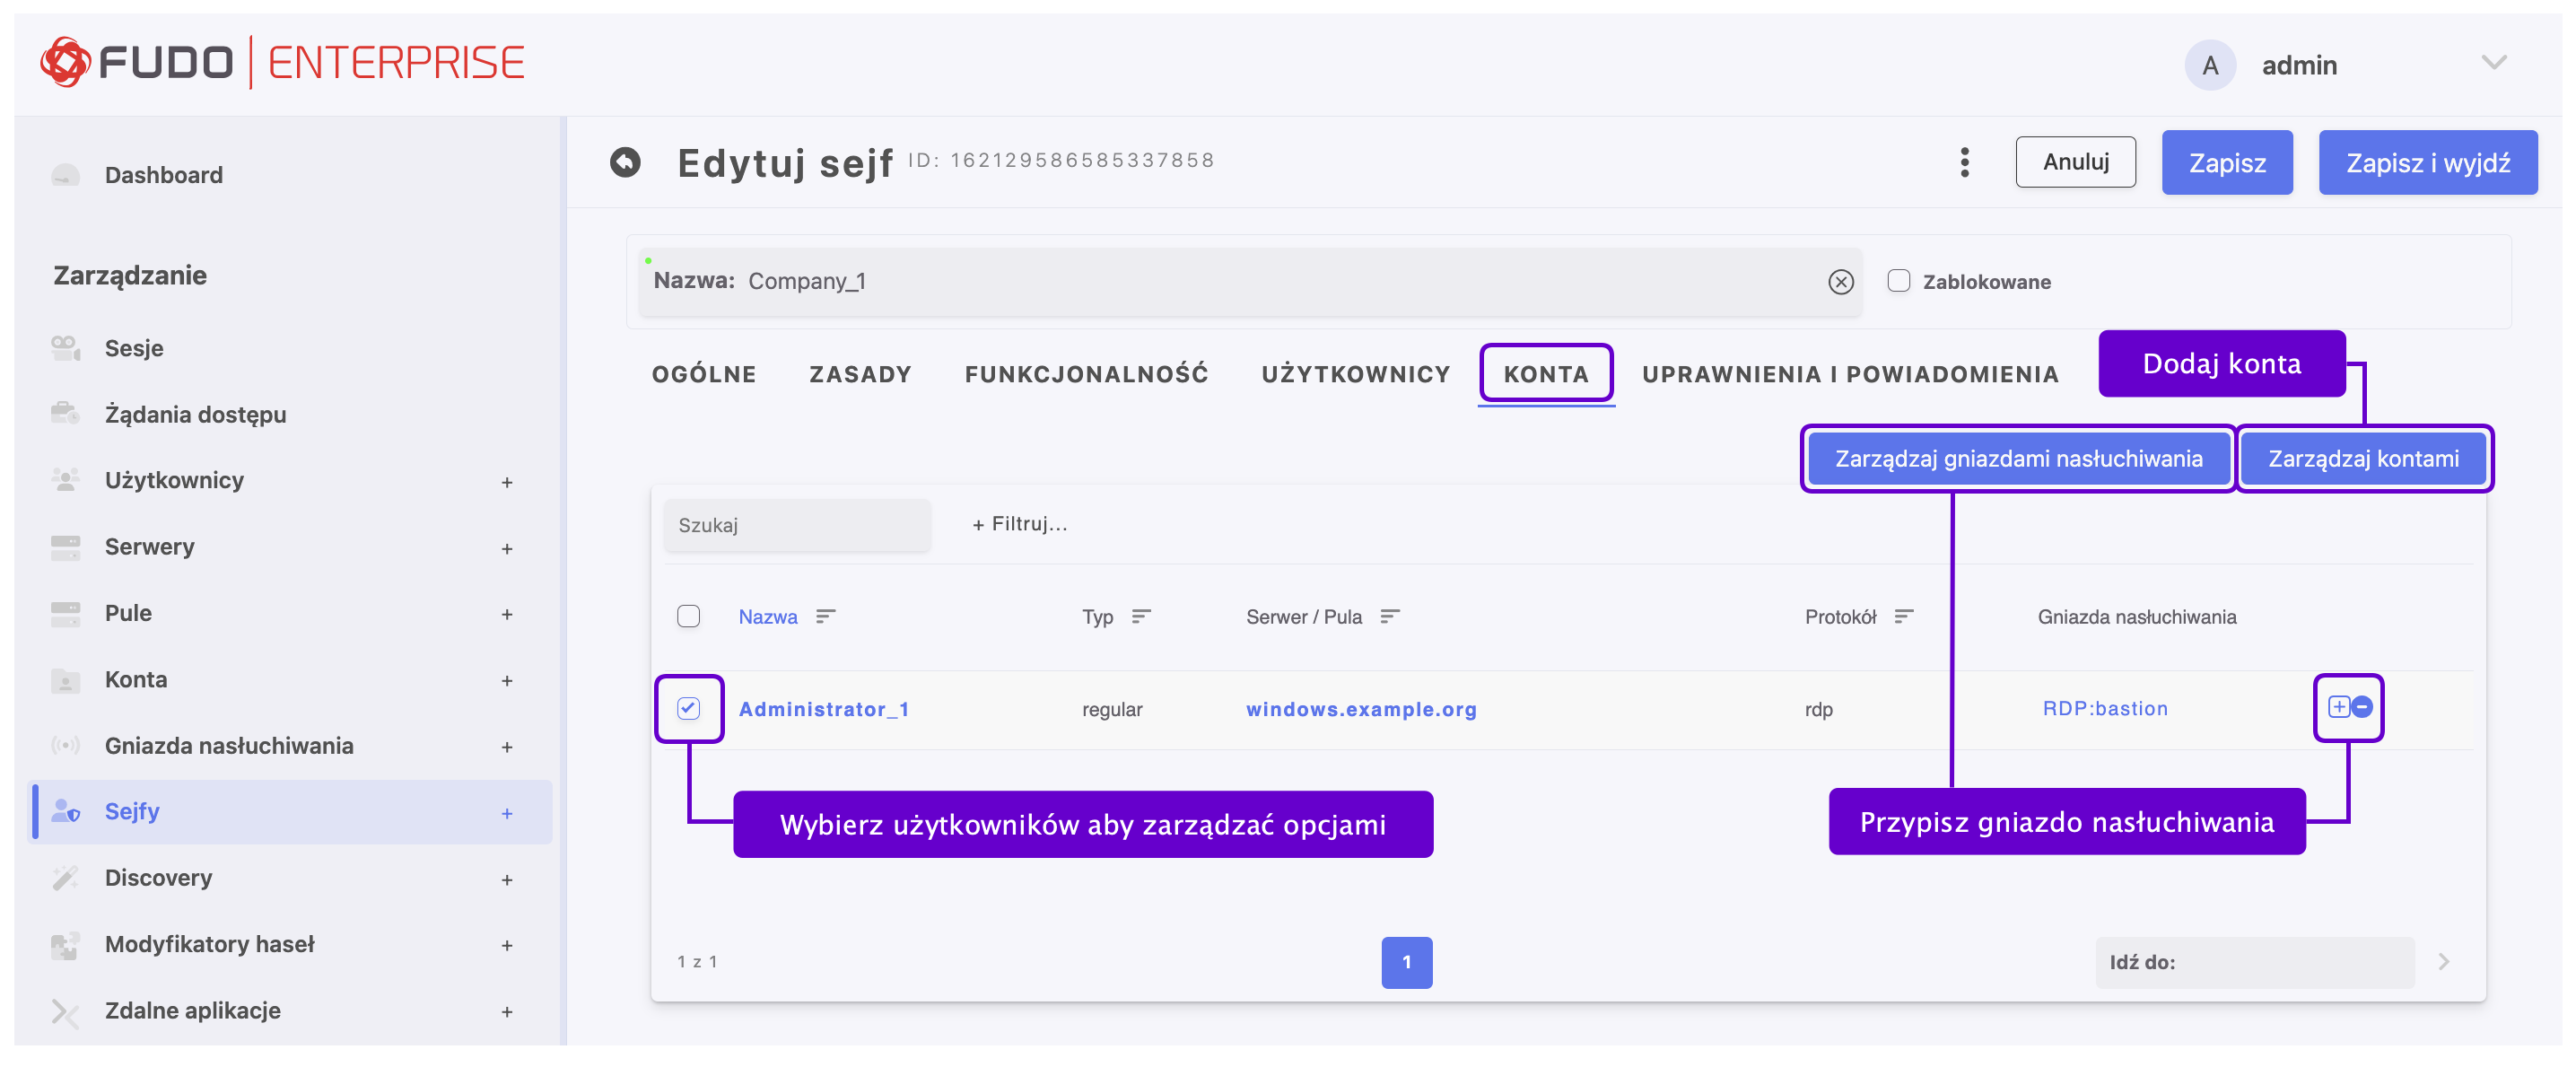This screenshot has height=1067, width=2576.
Task: Uncheck the Administrator_1 row checkbox
Action: coord(688,708)
